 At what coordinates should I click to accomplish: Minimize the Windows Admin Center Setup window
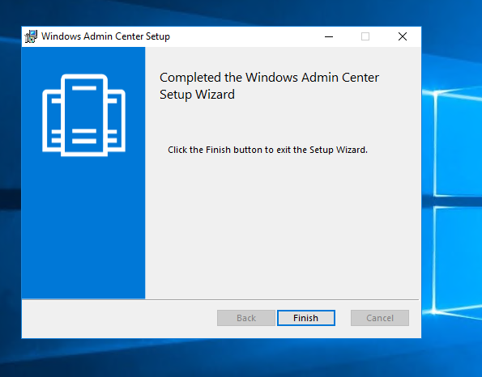(x=329, y=36)
